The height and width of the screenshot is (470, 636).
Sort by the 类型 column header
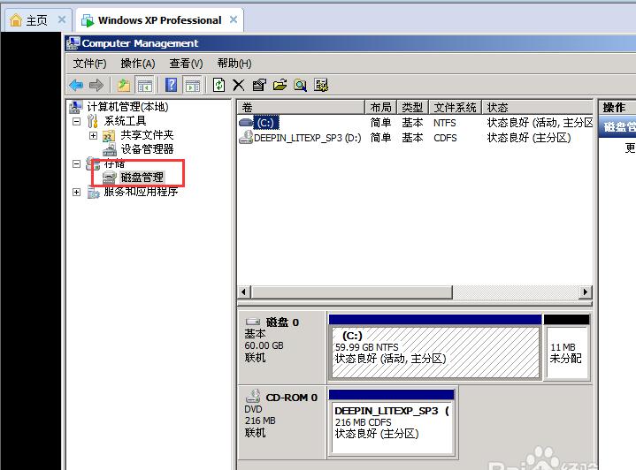[412, 108]
